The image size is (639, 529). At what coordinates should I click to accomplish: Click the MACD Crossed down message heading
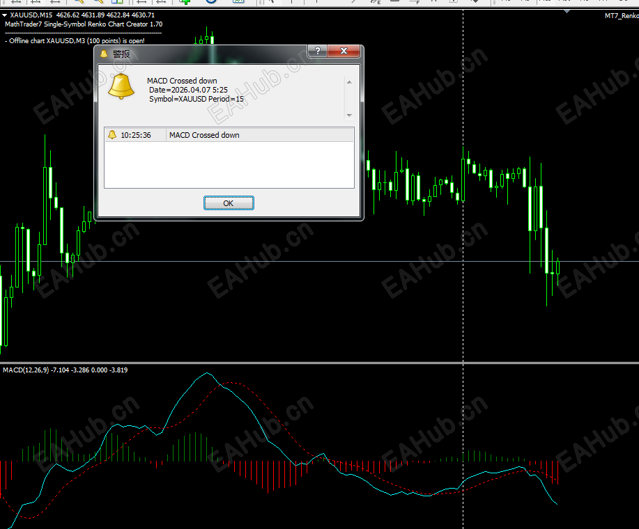tap(182, 81)
